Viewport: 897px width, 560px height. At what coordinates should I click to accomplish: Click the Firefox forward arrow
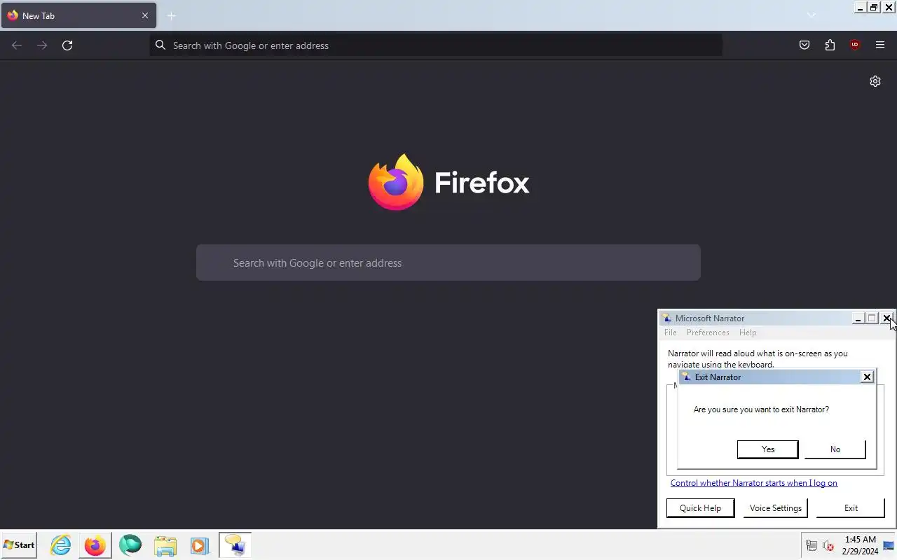click(42, 45)
